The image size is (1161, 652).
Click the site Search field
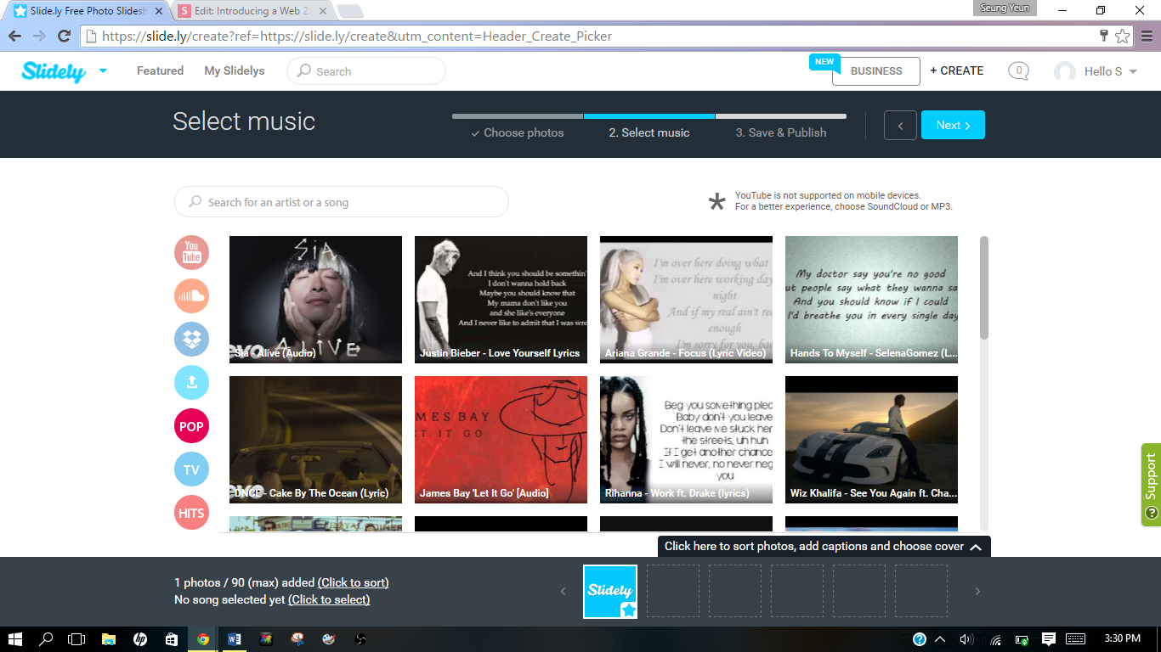(x=366, y=71)
